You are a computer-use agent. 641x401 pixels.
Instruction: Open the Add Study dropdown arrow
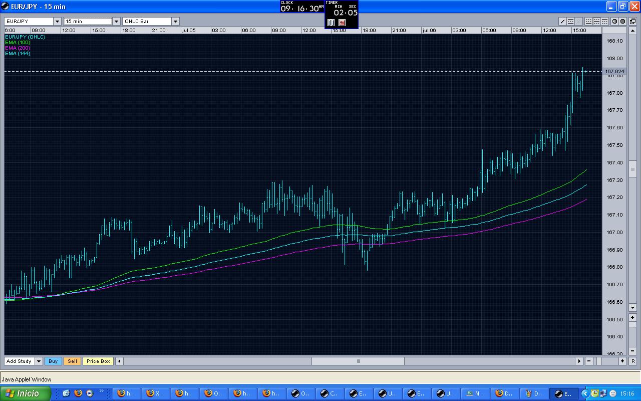39,361
